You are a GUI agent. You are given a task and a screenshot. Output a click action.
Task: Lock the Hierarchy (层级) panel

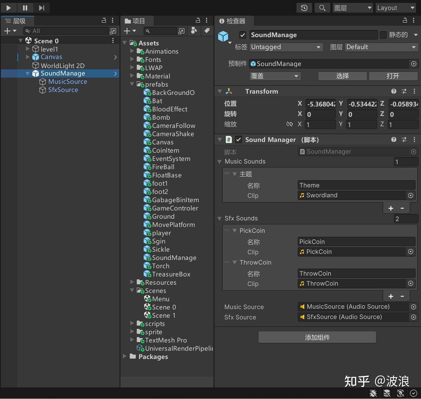pos(104,20)
